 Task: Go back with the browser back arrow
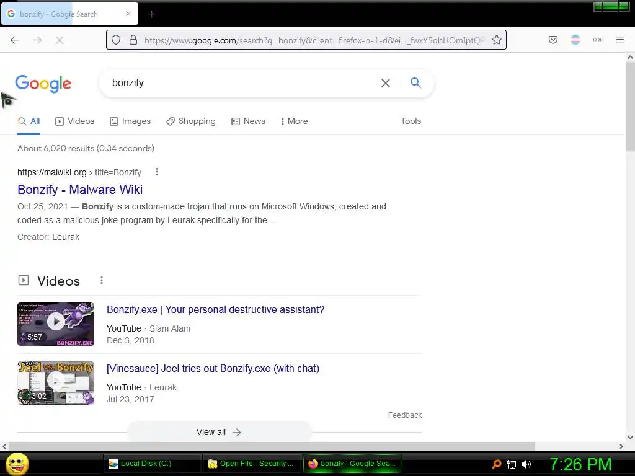15,40
